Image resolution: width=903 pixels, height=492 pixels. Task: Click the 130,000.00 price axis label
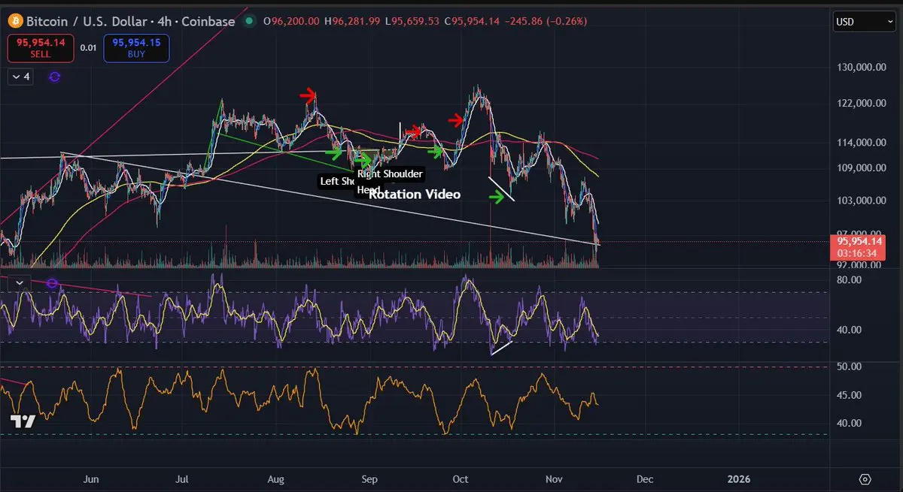(860, 68)
